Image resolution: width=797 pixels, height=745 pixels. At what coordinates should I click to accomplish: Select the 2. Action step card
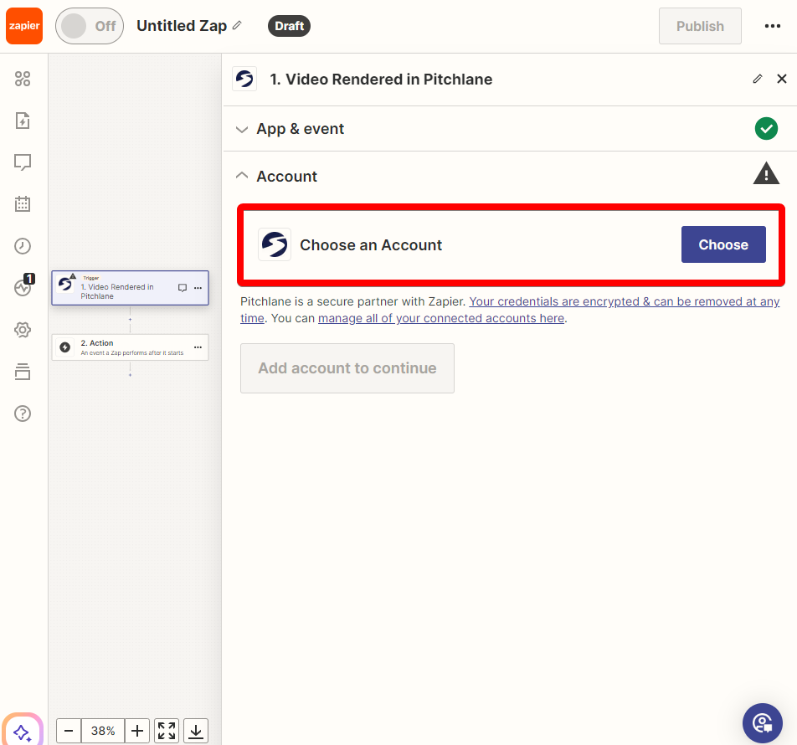[x=130, y=347]
